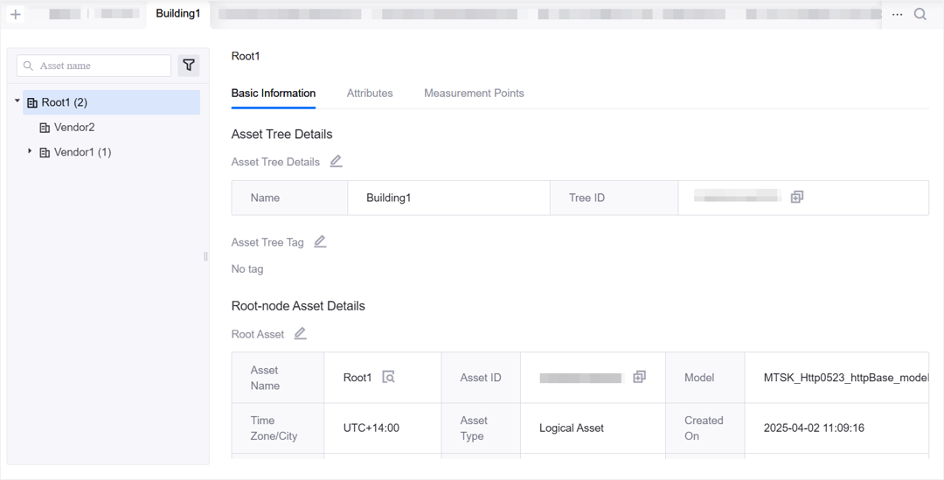Edit the Asset Tree Tag
Image resolution: width=944 pixels, height=480 pixels.
pos(320,242)
